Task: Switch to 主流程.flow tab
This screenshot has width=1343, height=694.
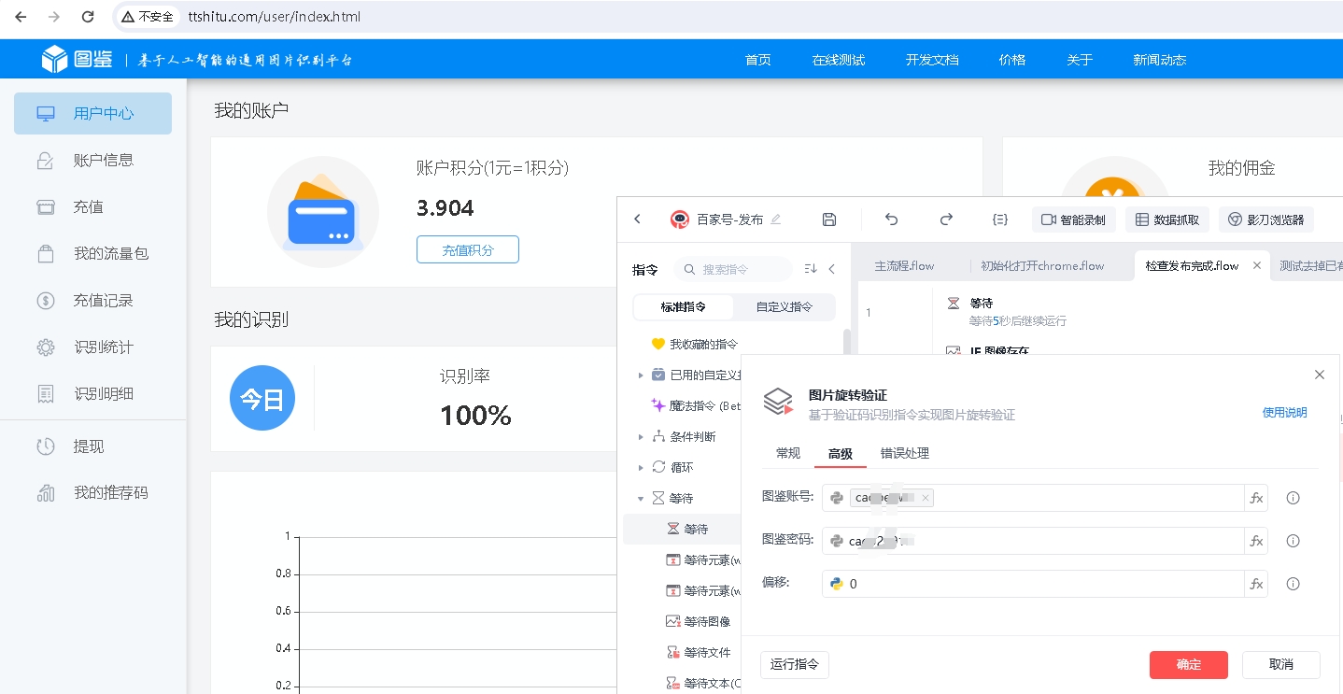Action: point(904,265)
